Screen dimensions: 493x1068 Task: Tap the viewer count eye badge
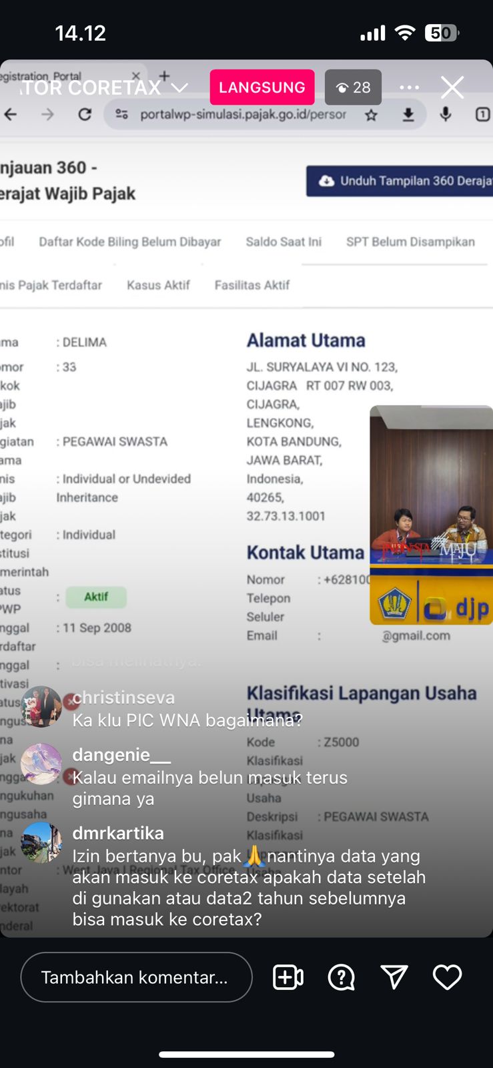(353, 87)
